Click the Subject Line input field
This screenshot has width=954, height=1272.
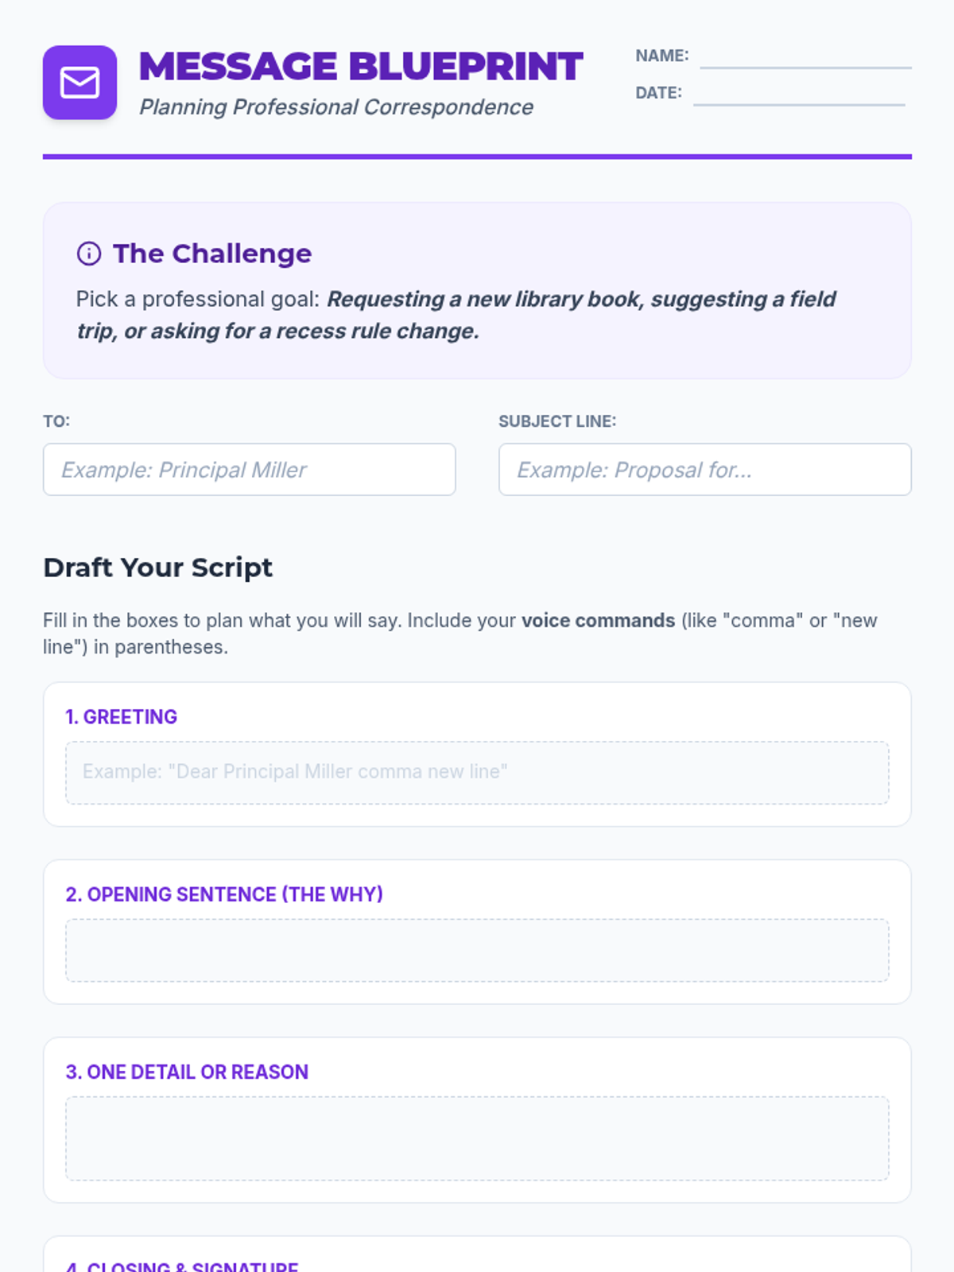(704, 470)
